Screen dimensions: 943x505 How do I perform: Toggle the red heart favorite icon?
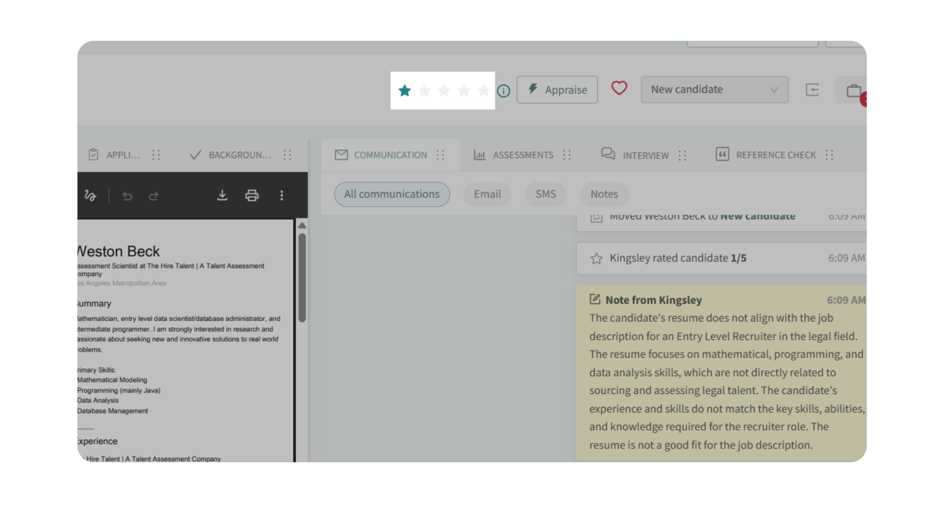click(x=619, y=89)
